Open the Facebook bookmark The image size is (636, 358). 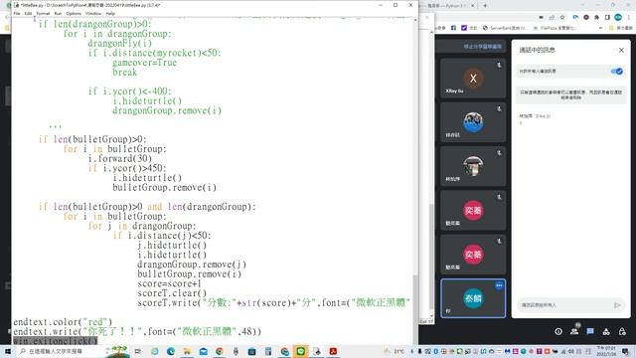coord(453,28)
